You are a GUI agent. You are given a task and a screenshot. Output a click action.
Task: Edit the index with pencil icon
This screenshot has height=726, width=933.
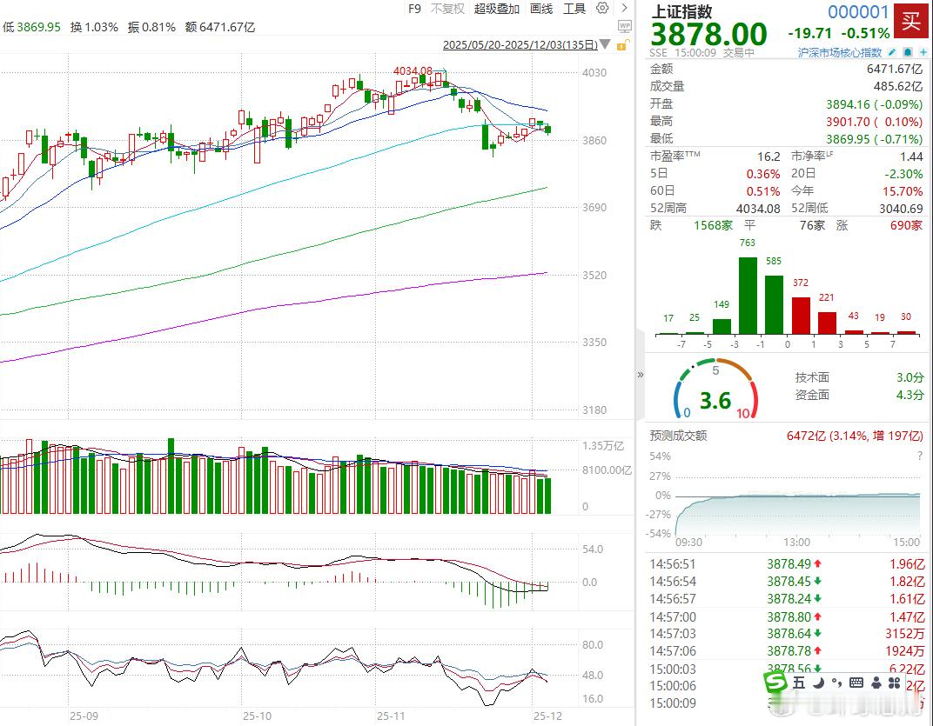[x=892, y=52]
